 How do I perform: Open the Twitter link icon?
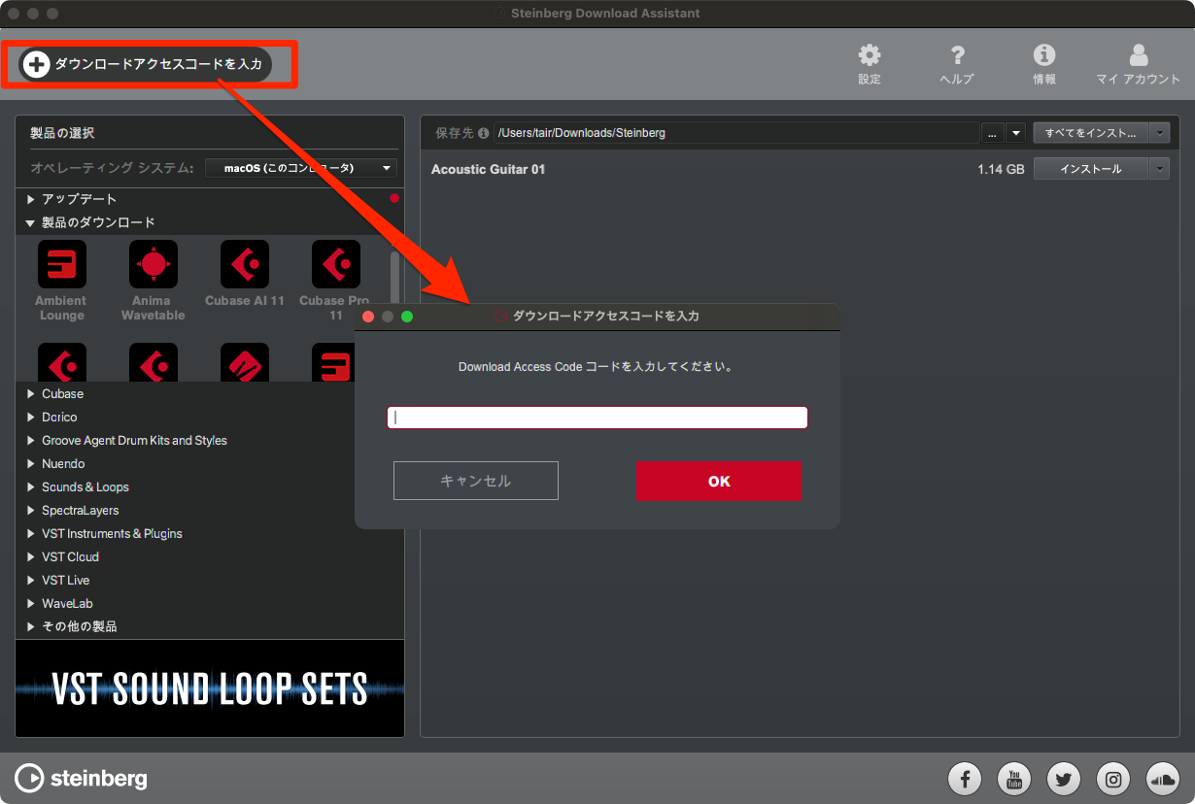point(1064,778)
